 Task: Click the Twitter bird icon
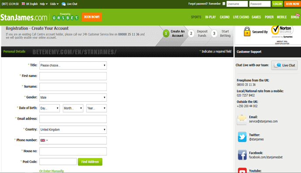click(242, 137)
